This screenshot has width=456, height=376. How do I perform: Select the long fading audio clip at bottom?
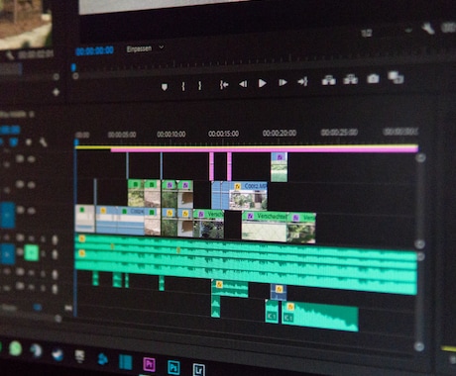(x=320, y=317)
